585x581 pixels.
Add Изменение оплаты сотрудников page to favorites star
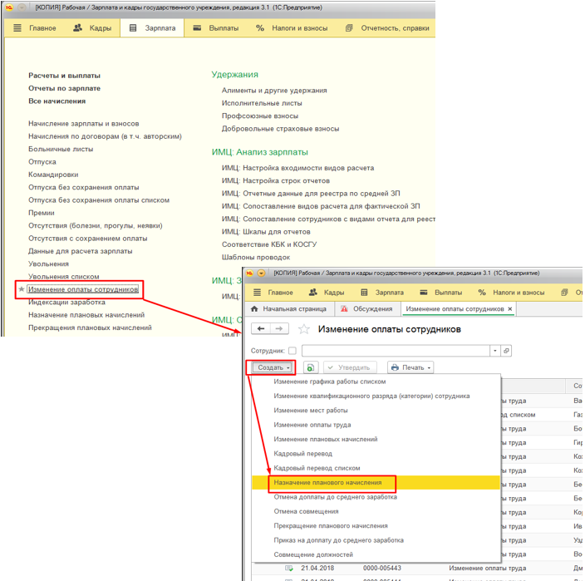pos(304,330)
